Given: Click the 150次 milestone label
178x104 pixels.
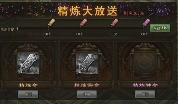Looking at the screenshot, I should [112, 34].
